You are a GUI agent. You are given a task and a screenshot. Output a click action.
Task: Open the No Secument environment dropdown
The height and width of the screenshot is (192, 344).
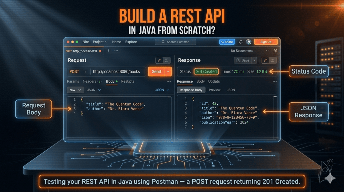pos(250,51)
